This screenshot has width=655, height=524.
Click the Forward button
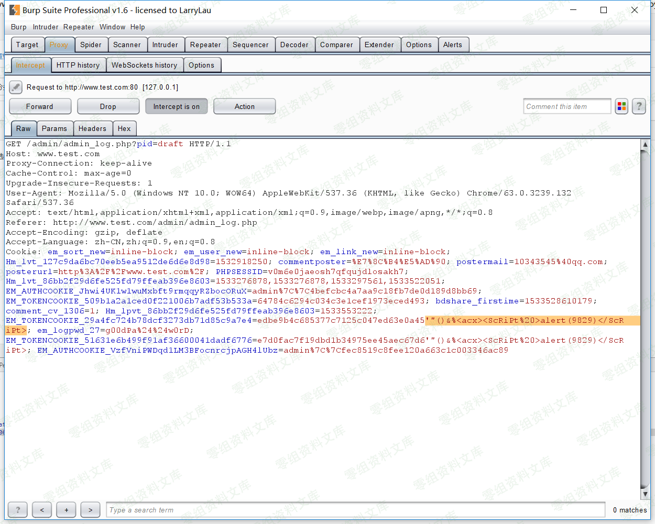coord(40,106)
